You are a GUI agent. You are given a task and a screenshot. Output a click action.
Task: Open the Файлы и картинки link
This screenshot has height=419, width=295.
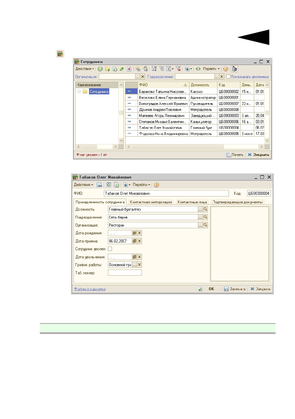[x=90, y=289]
